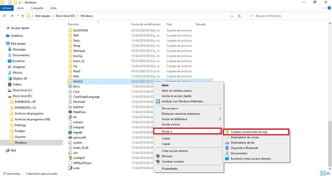Image resolution: width=332 pixels, height=176 pixels.
Task: Open the Archivo ribbon tab
Action: pyautogui.click(x=7, y=8)
